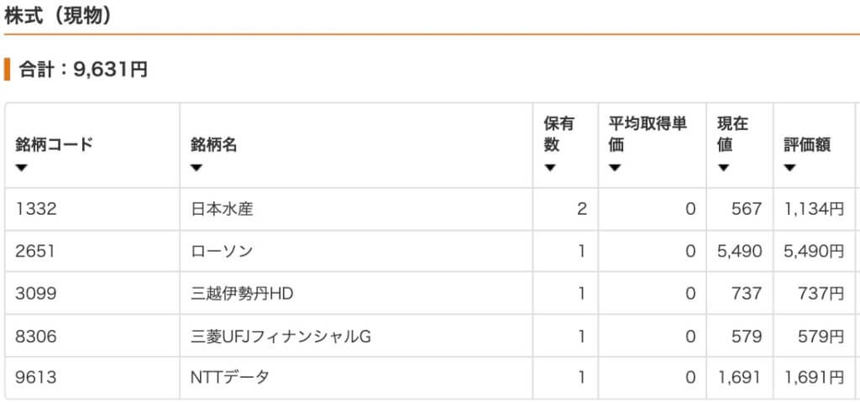The width and height of the screenshot is (860, 402).
Task: Sort by 現在値 column arrow
Action: (723, 169)
